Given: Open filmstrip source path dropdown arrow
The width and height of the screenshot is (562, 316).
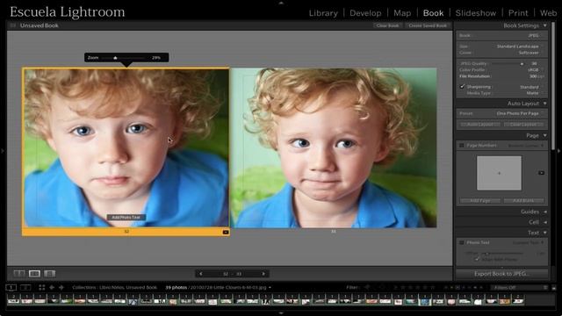Looking at the screenshot, I should tap(270, 287).
